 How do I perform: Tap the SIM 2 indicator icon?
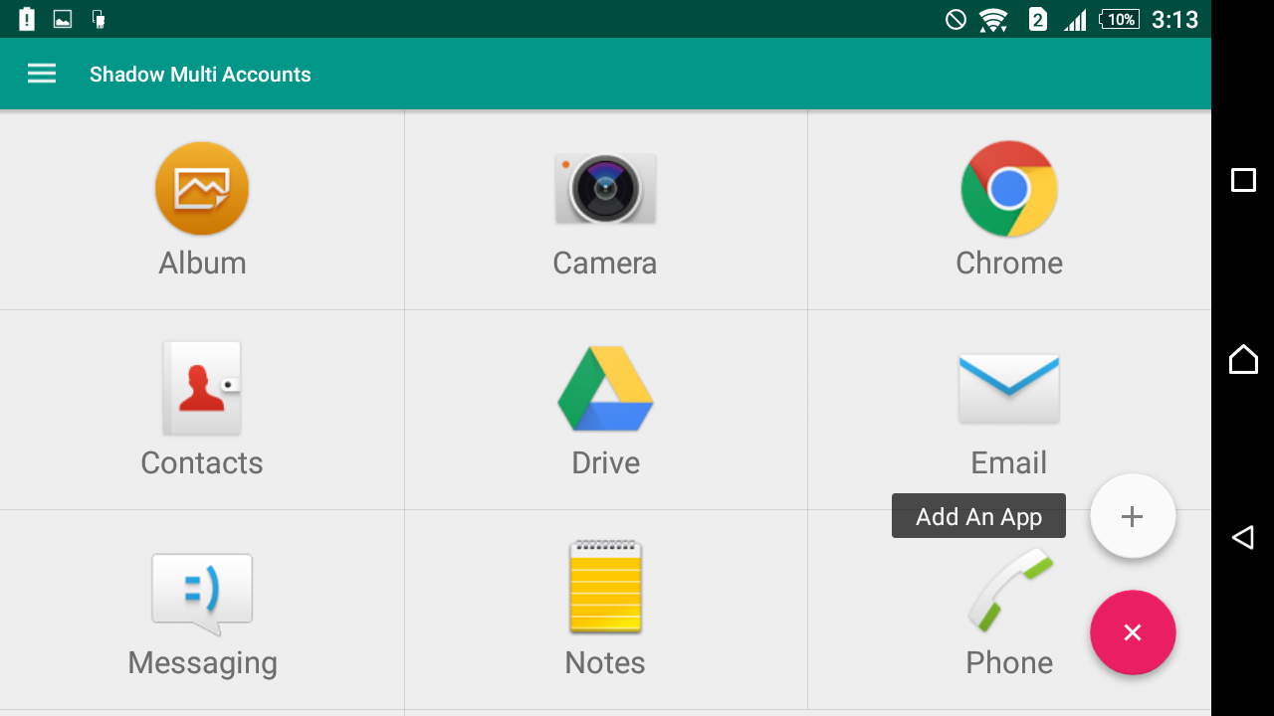[1037, 19]
